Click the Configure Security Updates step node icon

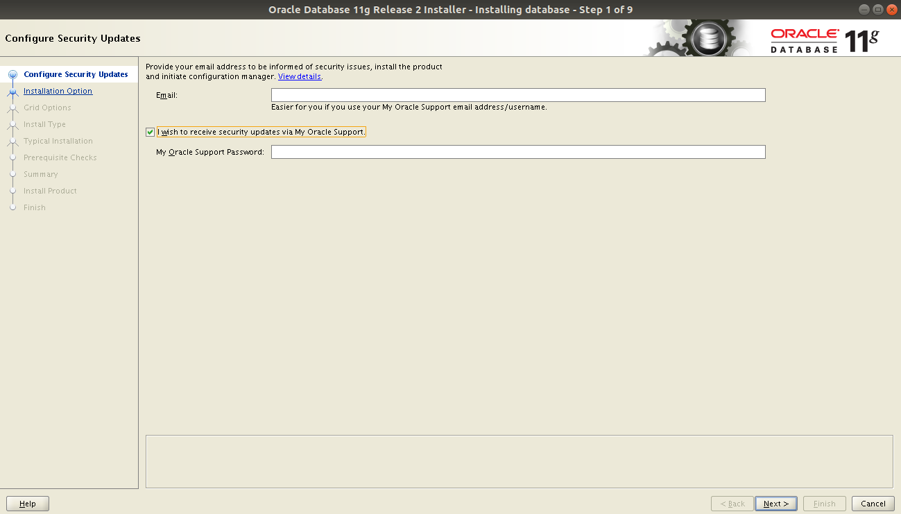11,74
